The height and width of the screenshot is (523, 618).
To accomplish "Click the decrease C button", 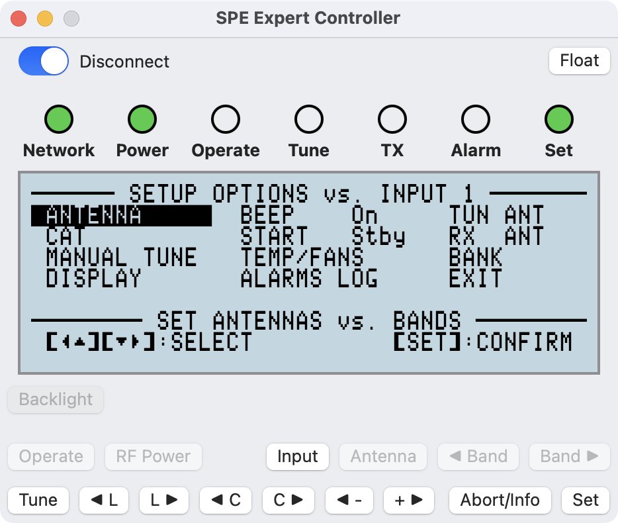I will pos(226,500).
